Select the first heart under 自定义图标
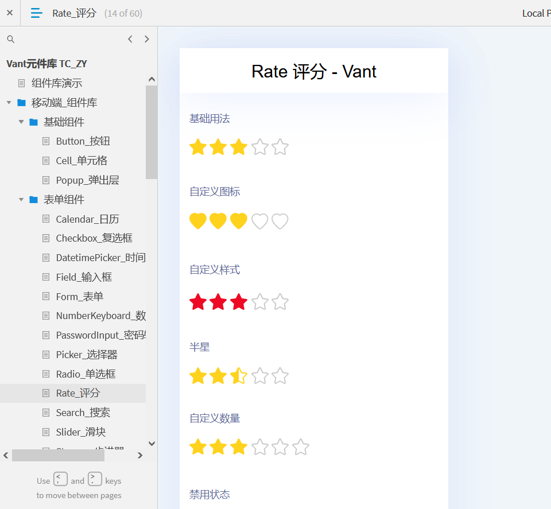This screenshot has height=509, width=551. [x=198, y=221]
